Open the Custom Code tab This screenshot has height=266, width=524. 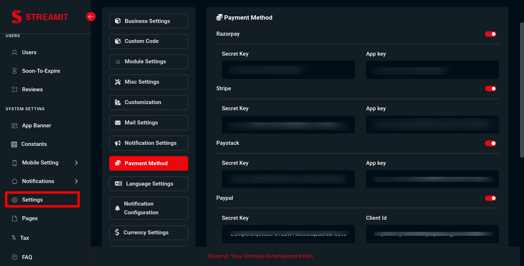tap(148, 41)
